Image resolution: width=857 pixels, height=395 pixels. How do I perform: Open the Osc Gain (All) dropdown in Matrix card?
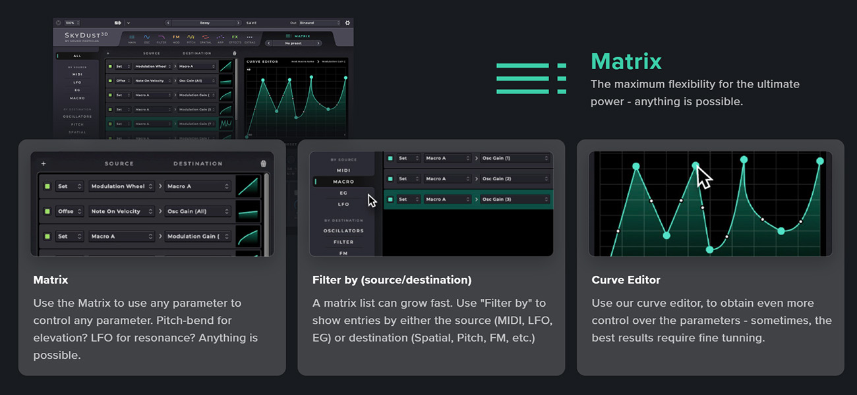coord(198,211)
